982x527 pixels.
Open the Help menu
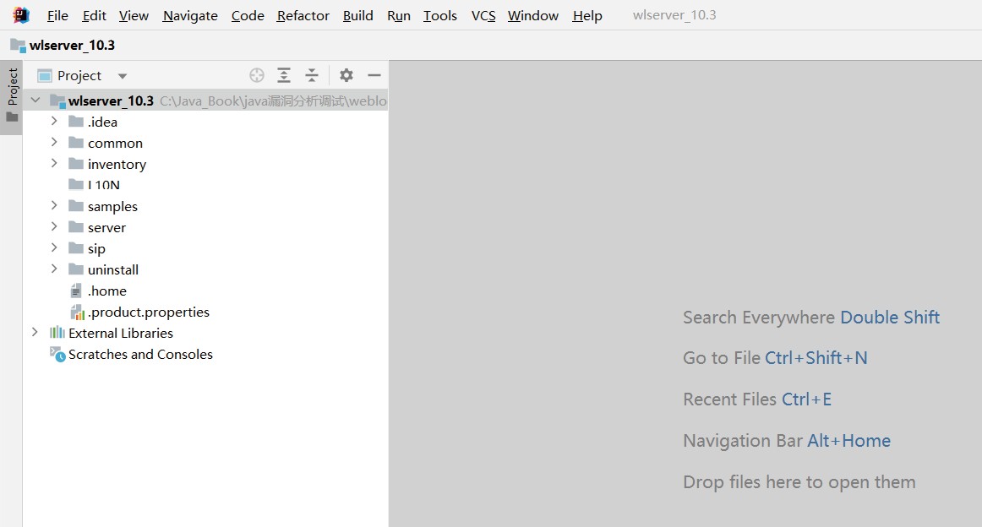(x=587, y=16)
